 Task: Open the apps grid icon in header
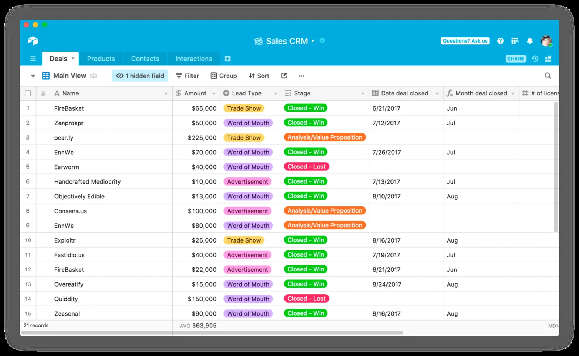(515, 41)
